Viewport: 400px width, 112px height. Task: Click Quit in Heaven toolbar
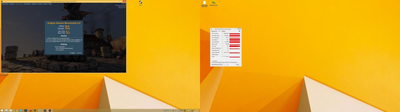click(x=50, y=4)
